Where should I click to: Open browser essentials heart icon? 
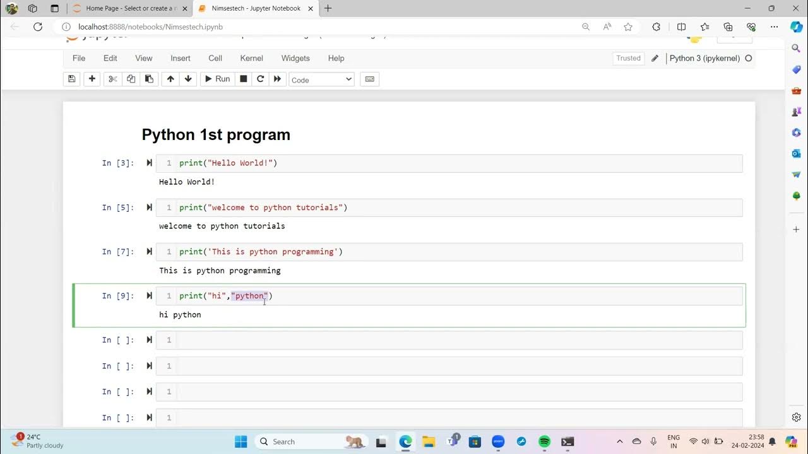(751, 26)
